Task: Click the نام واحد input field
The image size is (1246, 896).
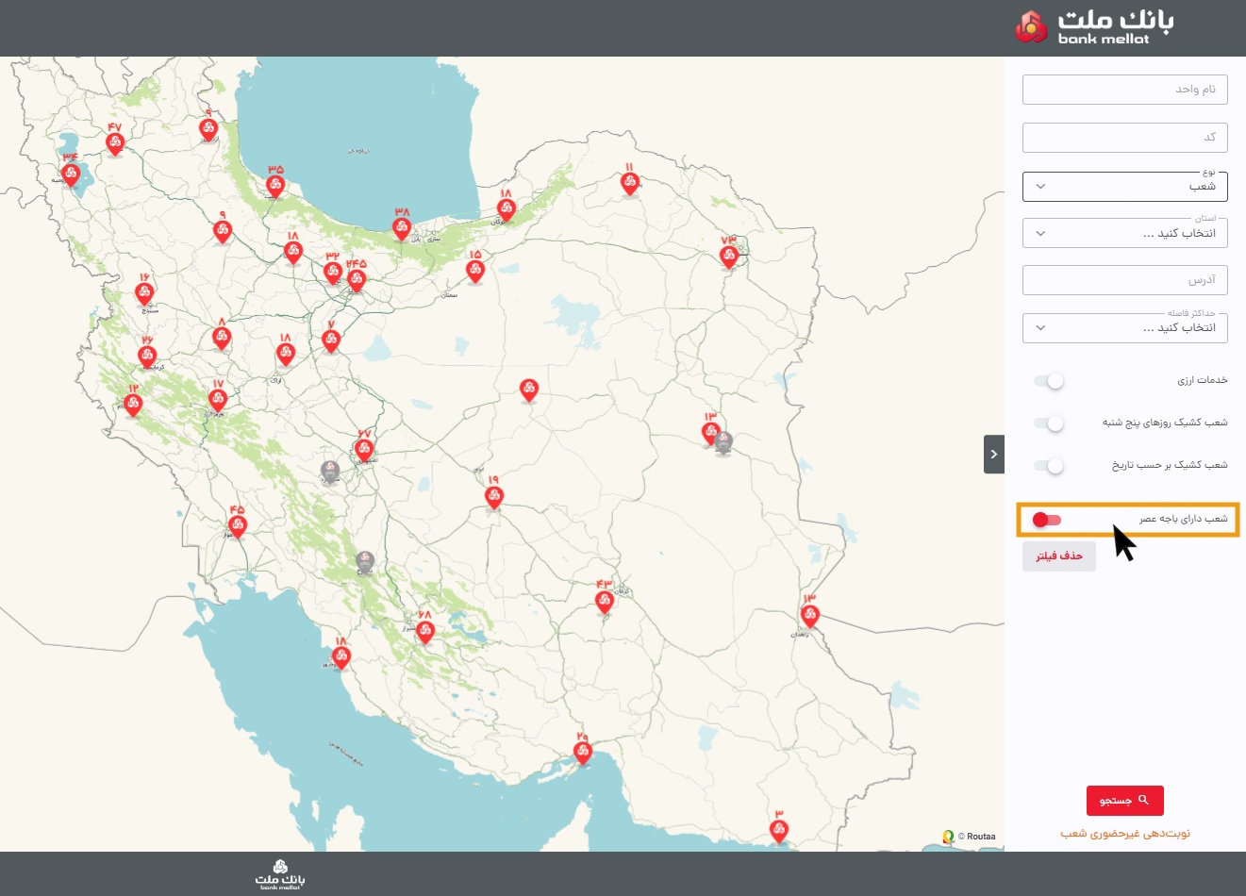Action: [x=1124, y=90]
